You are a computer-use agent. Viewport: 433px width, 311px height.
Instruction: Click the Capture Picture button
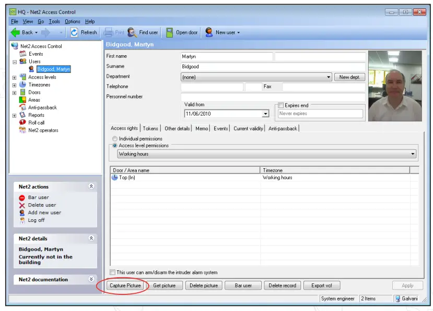(x=126, y=285)
